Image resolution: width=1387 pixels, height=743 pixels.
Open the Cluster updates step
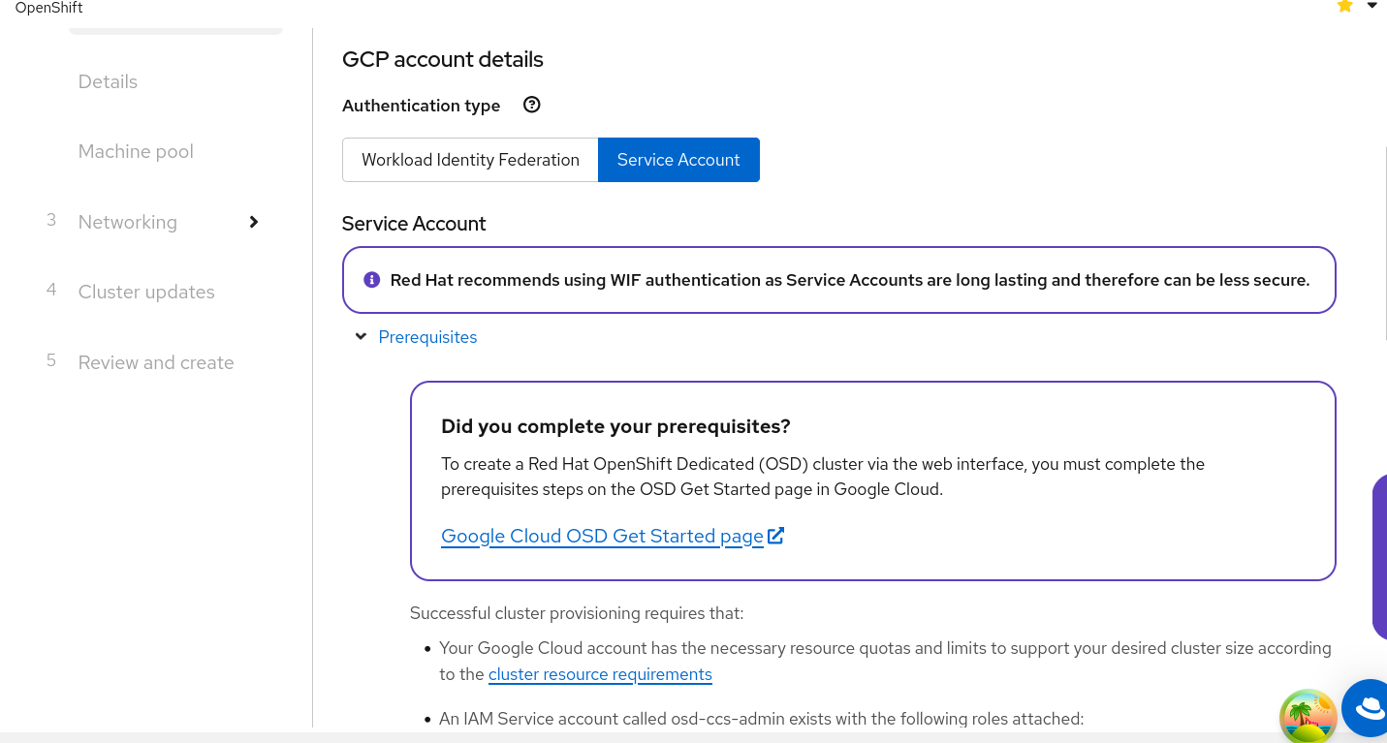coord(146,292)
